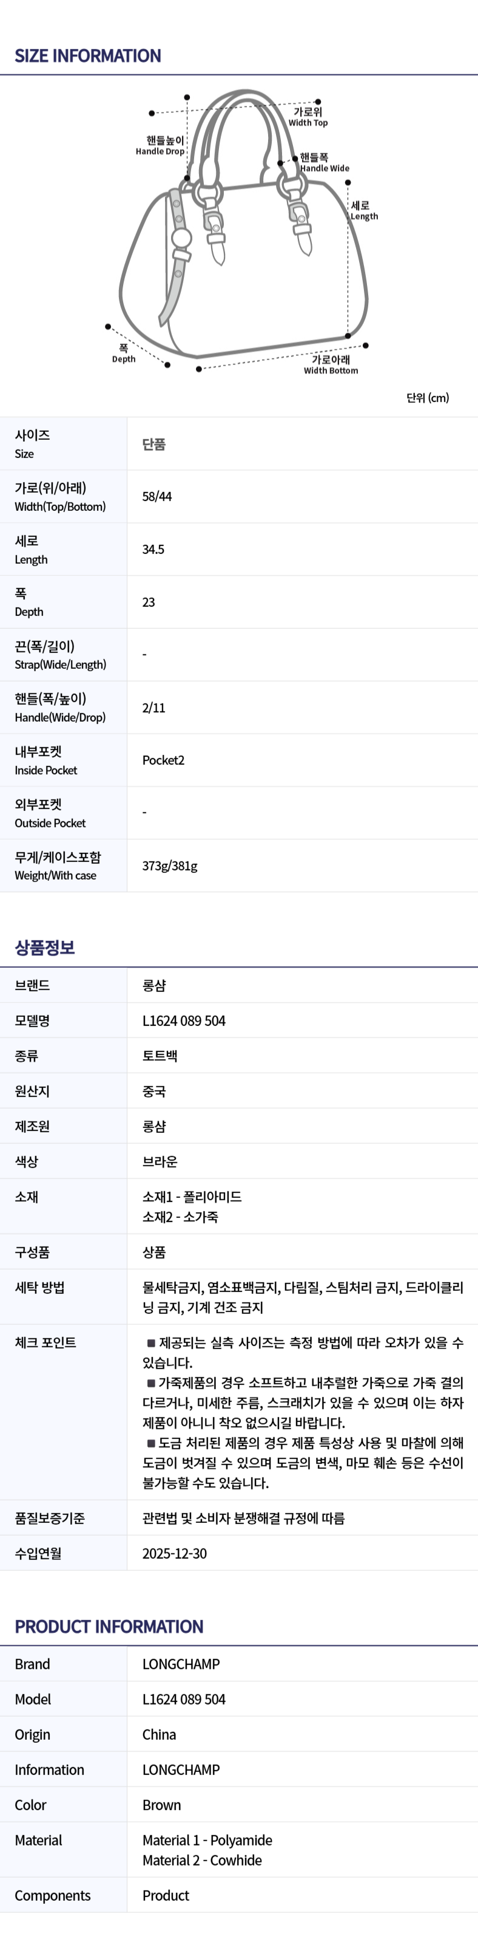478x1953 pixels.
Task: Click the 2/11 handle measurement value
Action: tap(154, 708)
